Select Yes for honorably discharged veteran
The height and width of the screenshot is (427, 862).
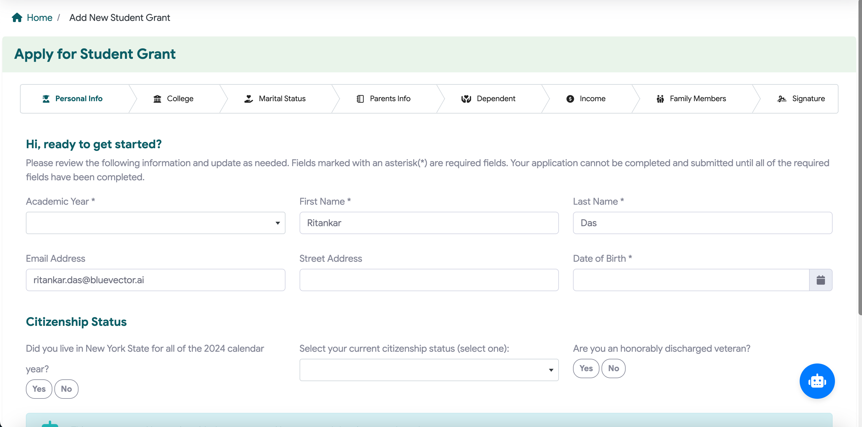tap(586, 368)
